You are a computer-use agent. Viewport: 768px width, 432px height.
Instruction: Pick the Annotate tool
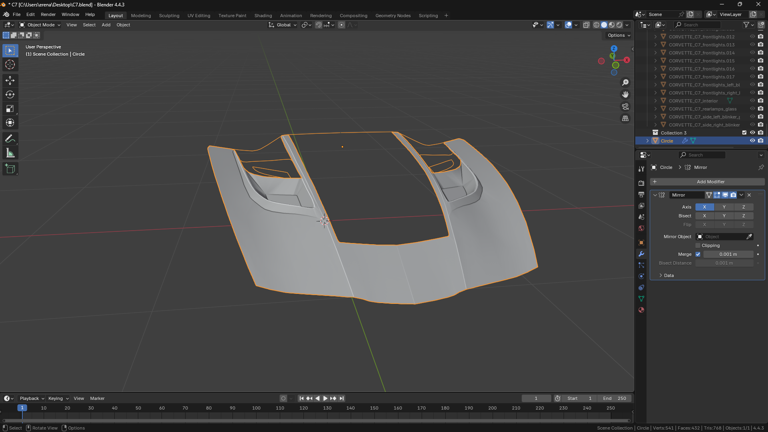pyautogui.click(x=10, y=139)
